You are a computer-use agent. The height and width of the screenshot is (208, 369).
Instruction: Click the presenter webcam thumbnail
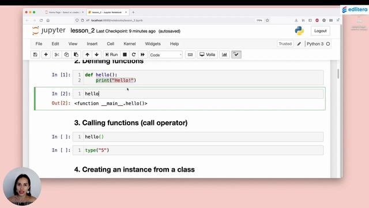pos(22,187)
